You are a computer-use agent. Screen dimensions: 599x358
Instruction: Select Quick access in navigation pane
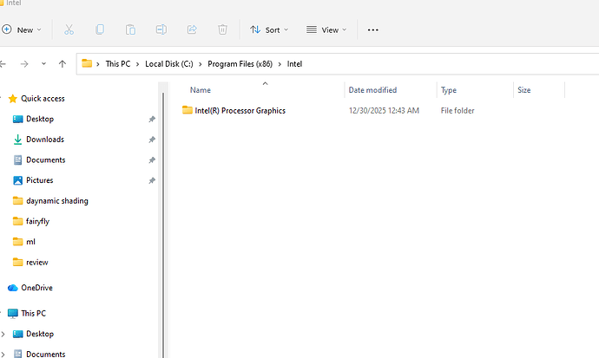[x=43, y=99]
